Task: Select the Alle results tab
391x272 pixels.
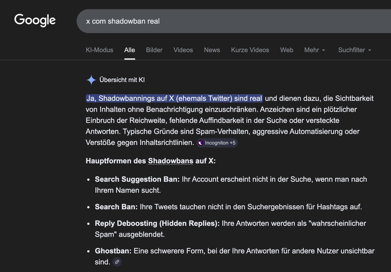Action: (x=130, y=50)
